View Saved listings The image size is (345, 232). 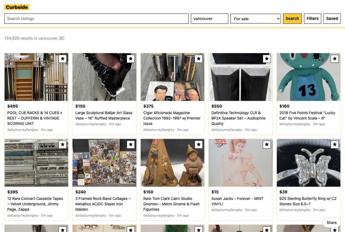332,18
